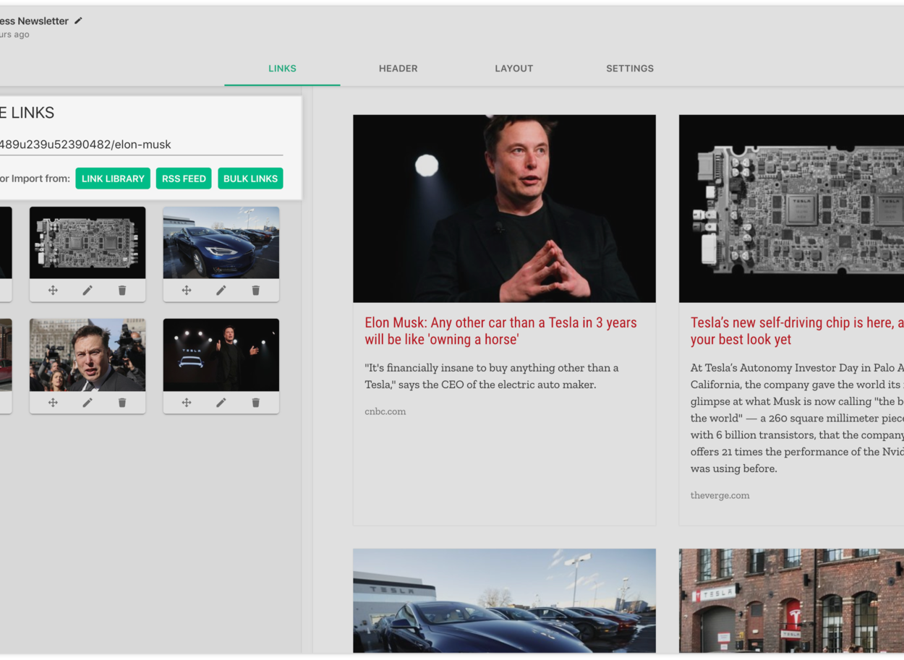Select the blue Tesla car thumbnail image
Image resolution: width=904 pixels, height=660 pixels.
tap(221, 243)
